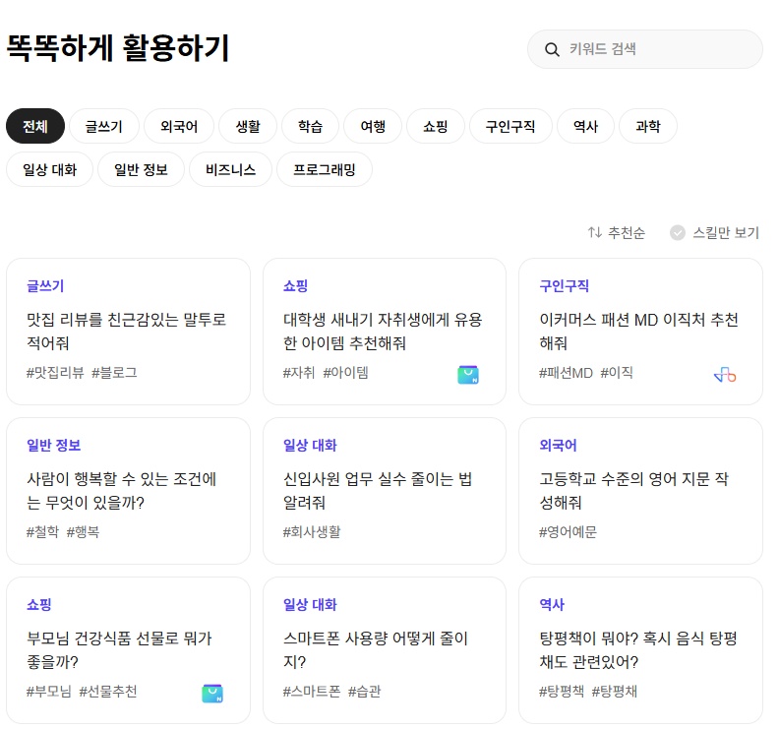The width and height of the screenshot is (779, 730).
Task: Select the 외국어 category chip
Action: [179, 126]
